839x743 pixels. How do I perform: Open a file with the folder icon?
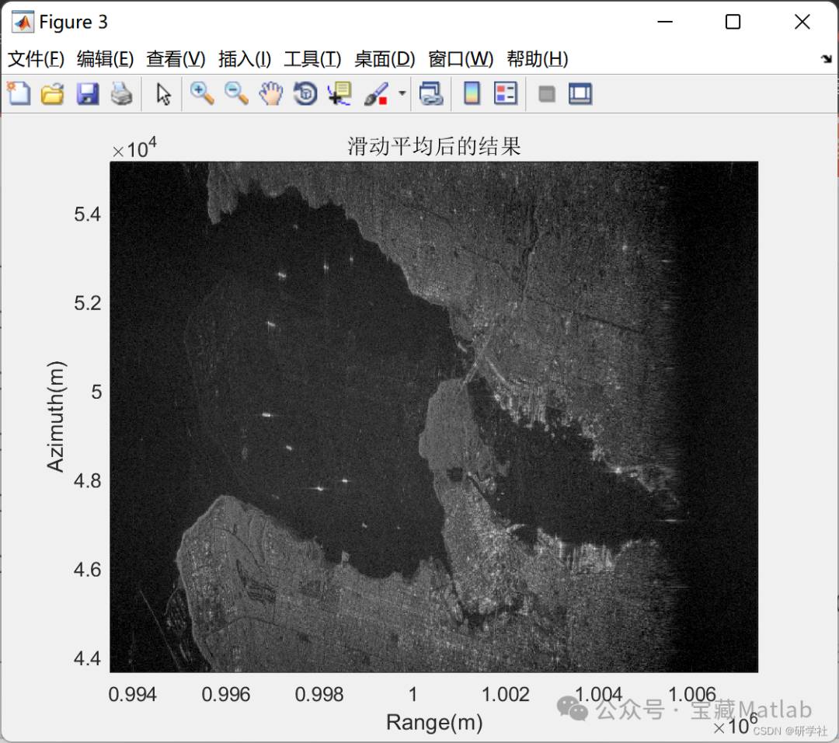point(53,94)
